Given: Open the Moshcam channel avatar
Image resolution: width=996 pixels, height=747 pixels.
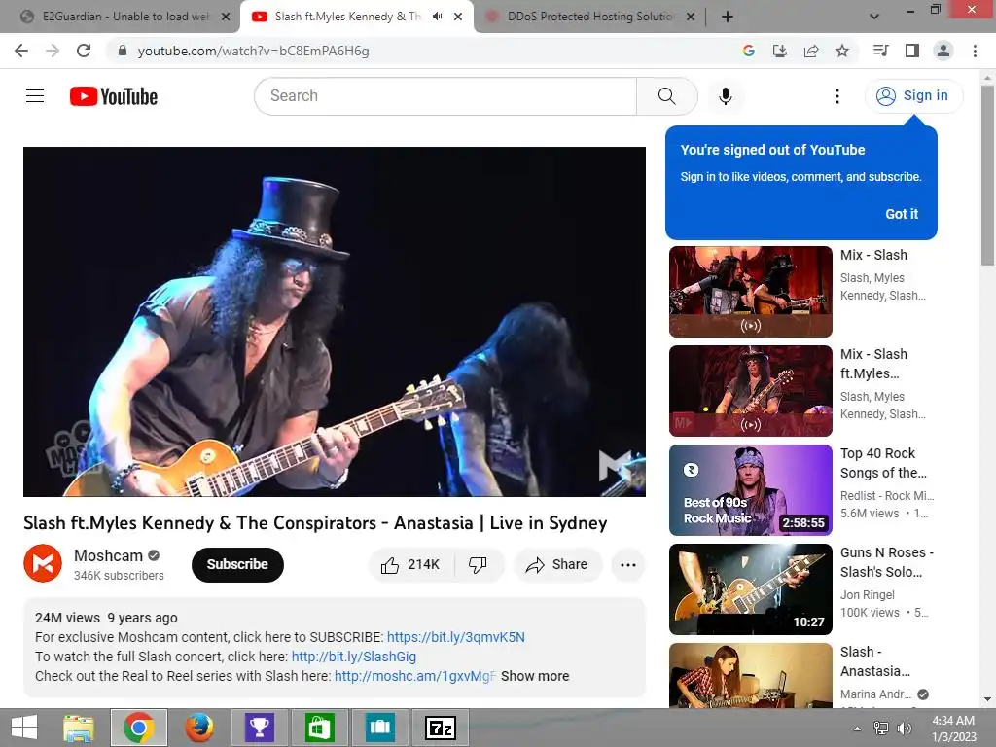Looking at the screenshot, I should [43, 563].
